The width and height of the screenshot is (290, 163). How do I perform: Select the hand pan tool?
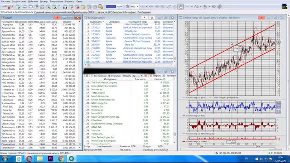[x=180, y=7]
